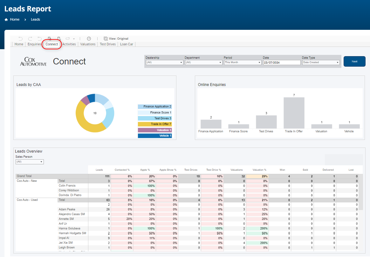The height and width of the screenshot is (257, 370).
Task: Select the Arif Ur row name
Action: 63,224
